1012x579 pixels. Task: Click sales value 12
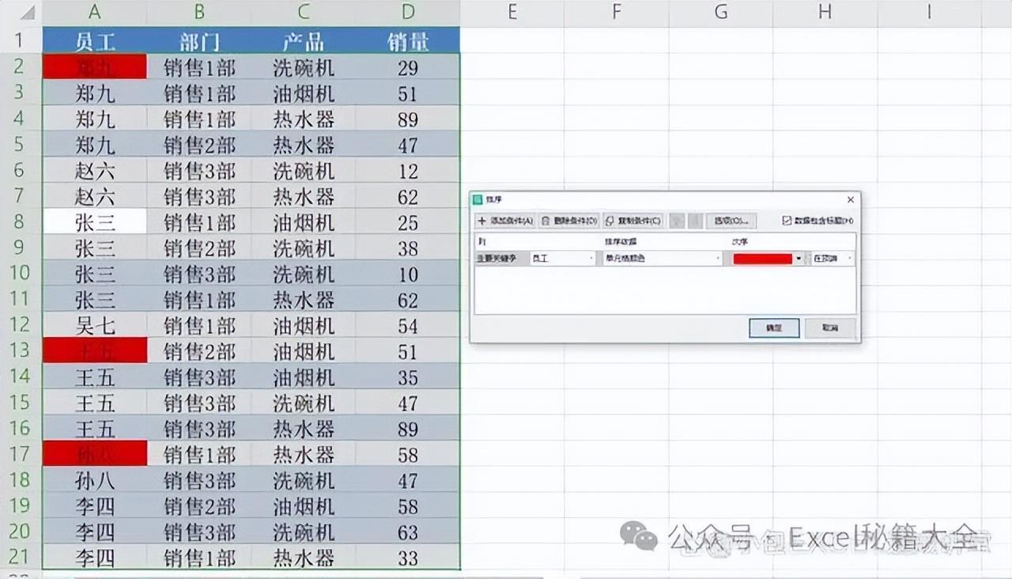408,170
